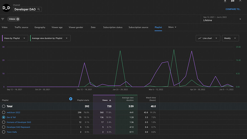
Task: Click the Watch time (hours) column header
Action: (151, 99)
